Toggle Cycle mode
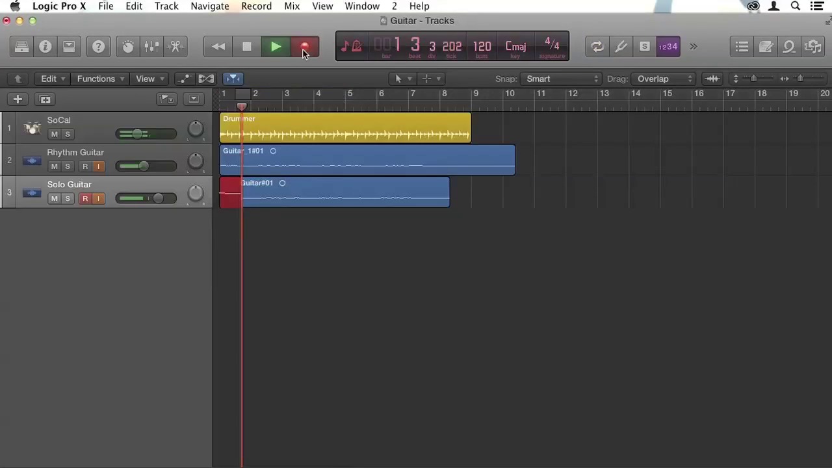The width and height of the screenshot is (832, 468). 597,46
